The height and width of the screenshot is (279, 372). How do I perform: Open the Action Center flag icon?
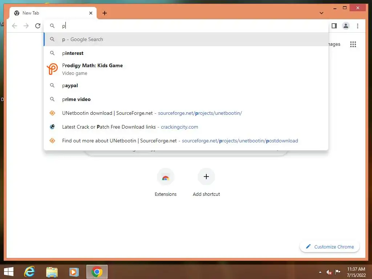point(337,272)
